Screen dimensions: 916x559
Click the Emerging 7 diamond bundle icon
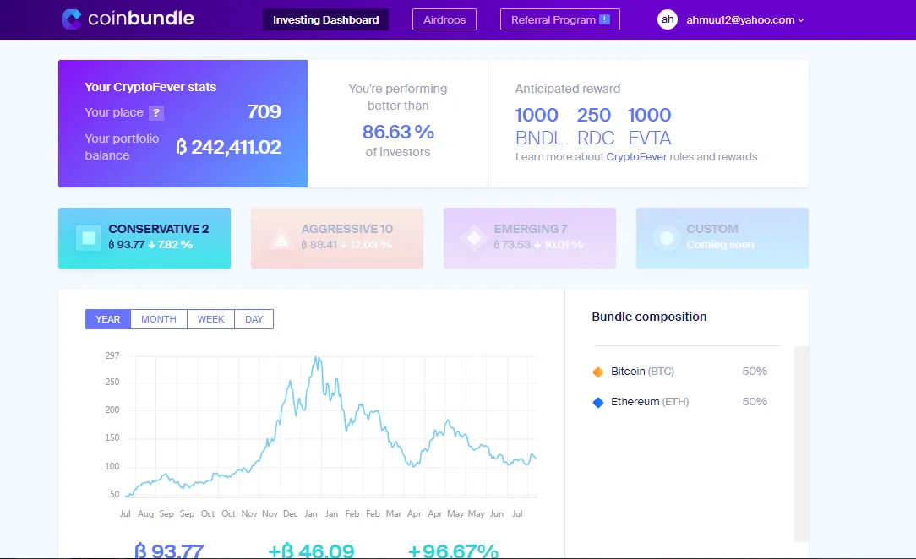(x=474, y=238)
